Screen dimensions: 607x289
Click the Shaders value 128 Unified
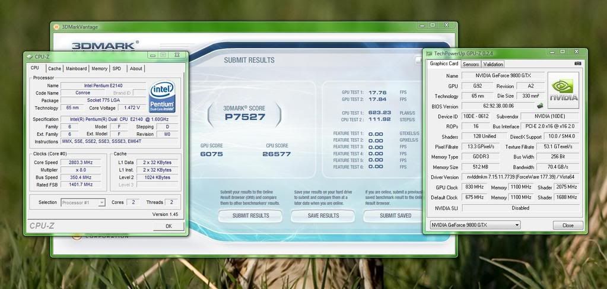484,136
